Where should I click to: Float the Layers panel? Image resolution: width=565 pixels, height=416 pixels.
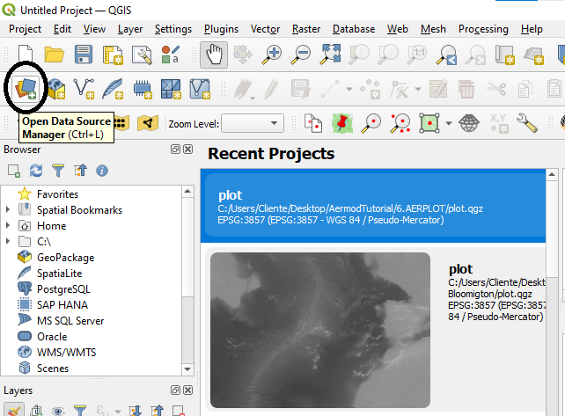175,390
